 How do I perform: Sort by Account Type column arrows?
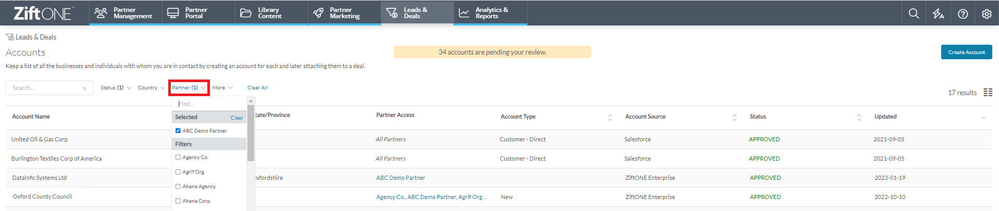[610, 117]
